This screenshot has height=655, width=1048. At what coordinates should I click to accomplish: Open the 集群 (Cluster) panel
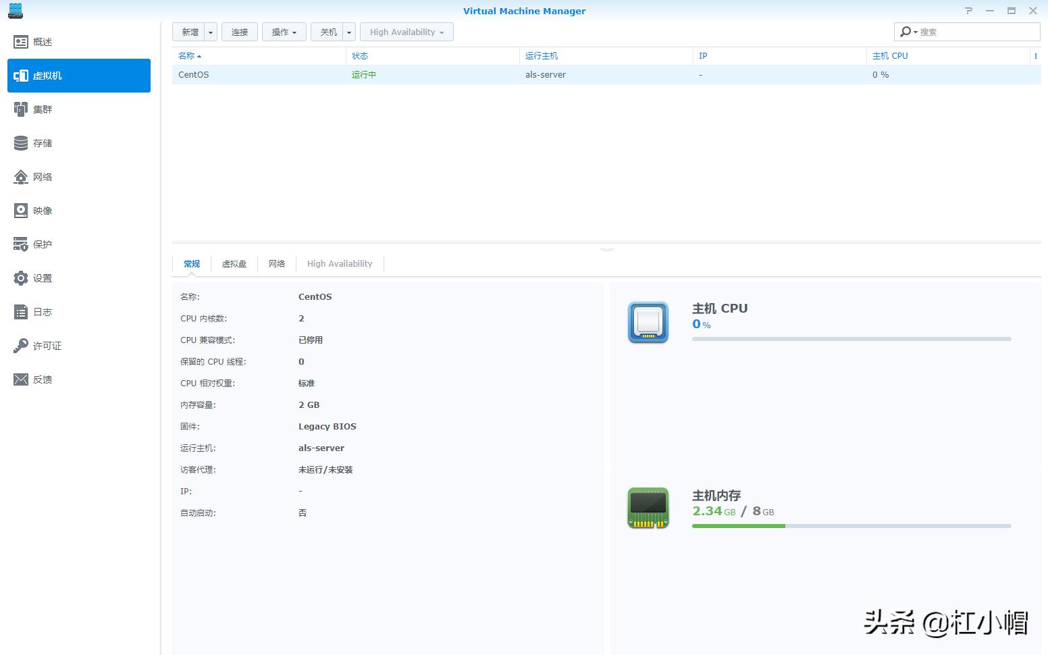(x=41, y=109)
